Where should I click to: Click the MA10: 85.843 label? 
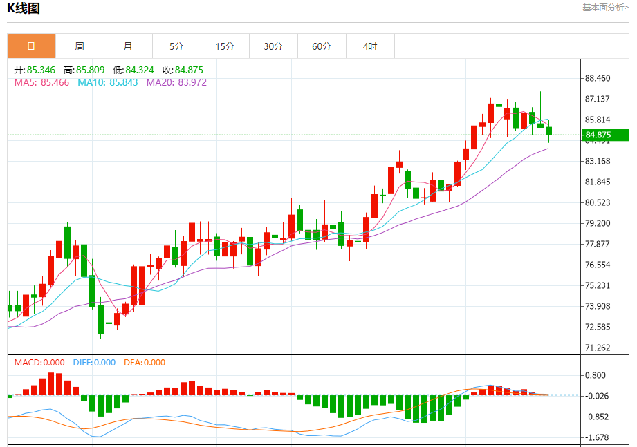pos(108,82)
